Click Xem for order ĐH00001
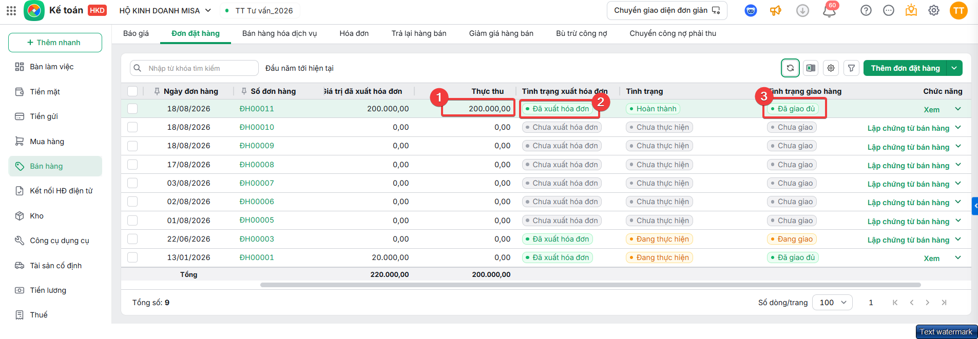This screenshot has height=339, width=978. tap(931, 258)
